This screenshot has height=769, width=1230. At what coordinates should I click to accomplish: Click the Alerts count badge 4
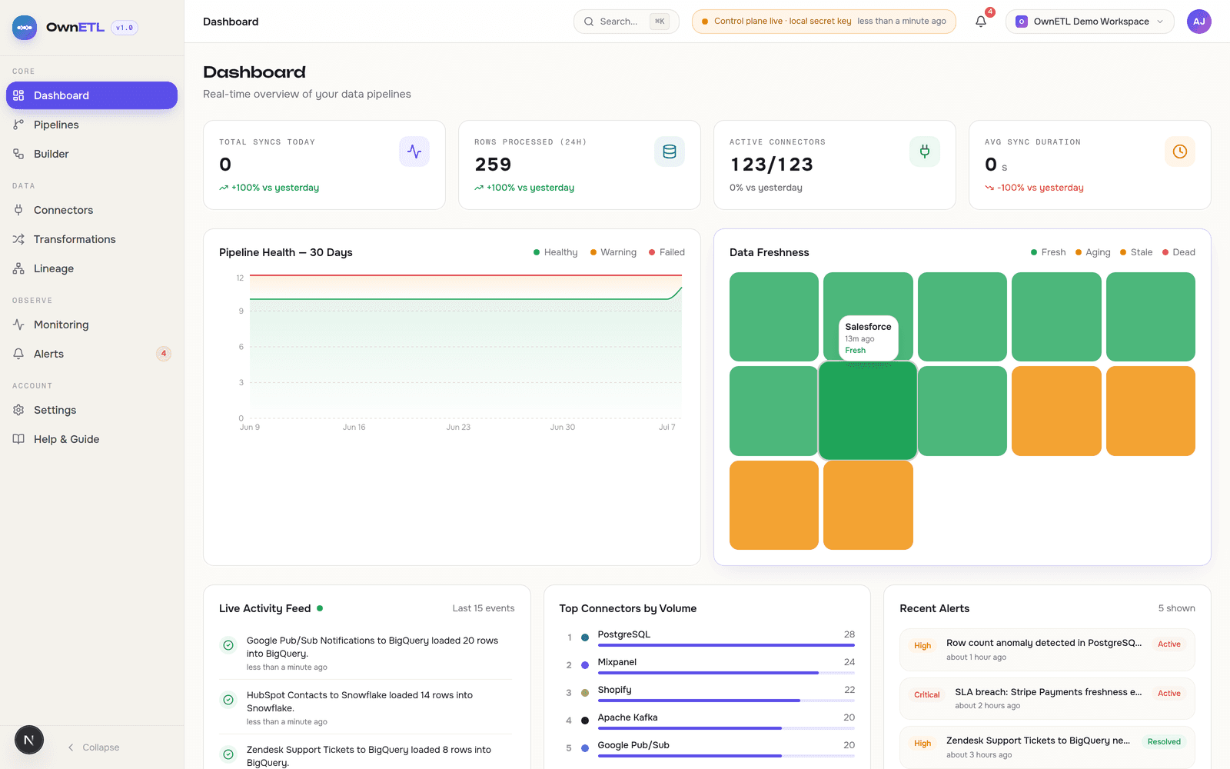click(163, 354)
